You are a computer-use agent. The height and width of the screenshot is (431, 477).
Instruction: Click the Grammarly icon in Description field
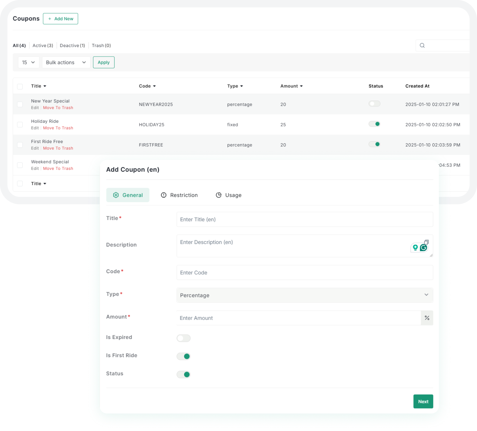(424, 248)
